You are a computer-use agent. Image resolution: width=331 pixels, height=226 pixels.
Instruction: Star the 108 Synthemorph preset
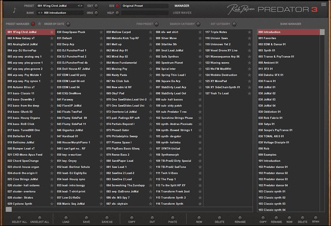[x=200, y=155]
